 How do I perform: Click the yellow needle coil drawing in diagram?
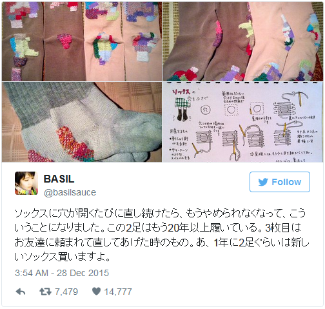[290, 105]
